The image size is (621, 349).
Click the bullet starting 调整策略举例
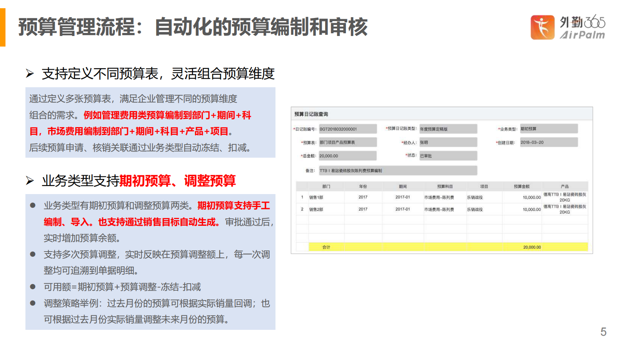[x=157, y=311]
